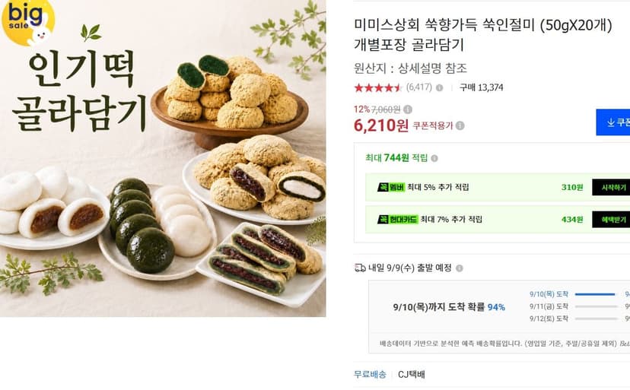Click the star rating icons
Image resolution: width=630 pixels, height=390 pixels.
(377, 87)
